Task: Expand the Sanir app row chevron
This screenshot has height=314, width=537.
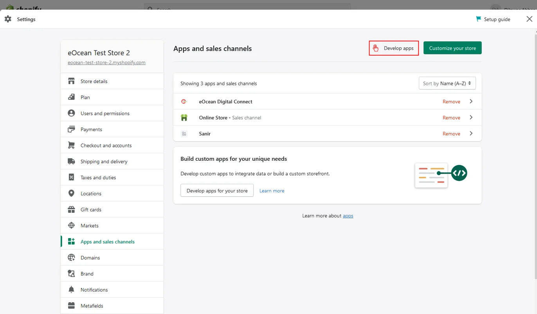Action: [471, 134]
